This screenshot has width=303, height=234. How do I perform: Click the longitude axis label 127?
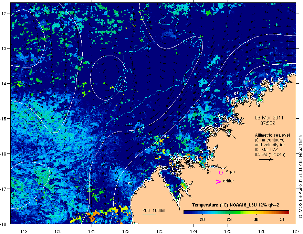click(296, 231)
